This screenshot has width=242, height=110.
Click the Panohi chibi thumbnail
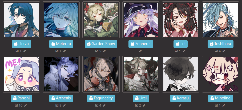tap(21, 74)
